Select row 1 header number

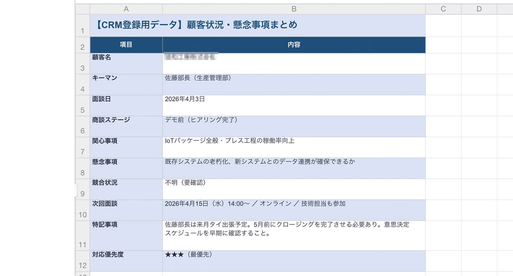(x=83, y=31)
